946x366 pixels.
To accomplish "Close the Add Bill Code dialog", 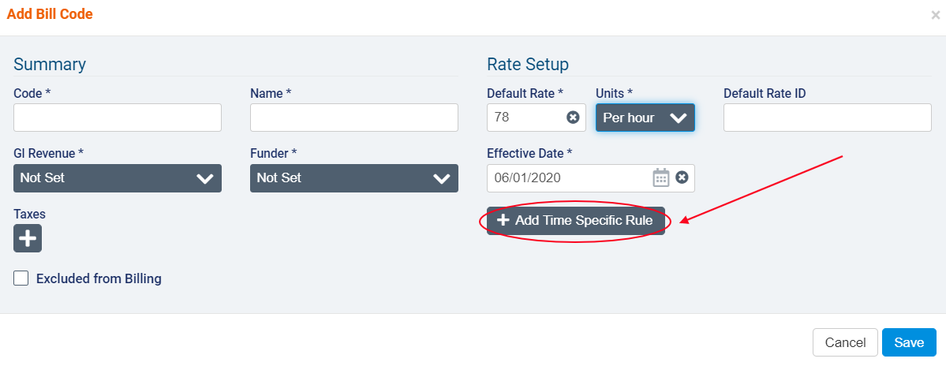I will click(x=935, y=15).
